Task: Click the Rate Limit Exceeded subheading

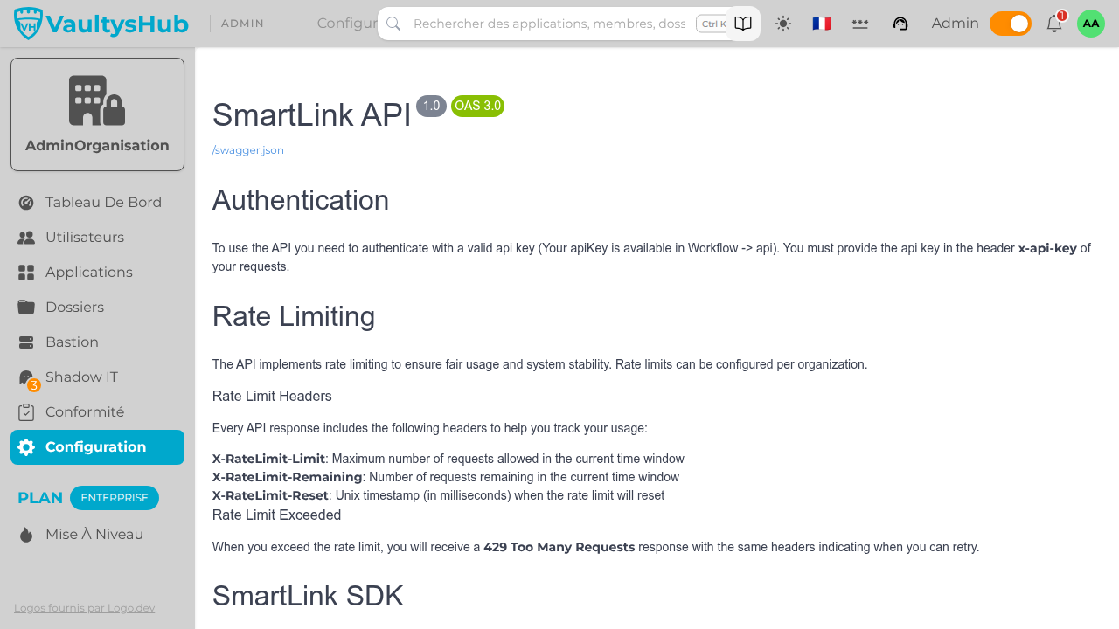Action: (276, 515)
